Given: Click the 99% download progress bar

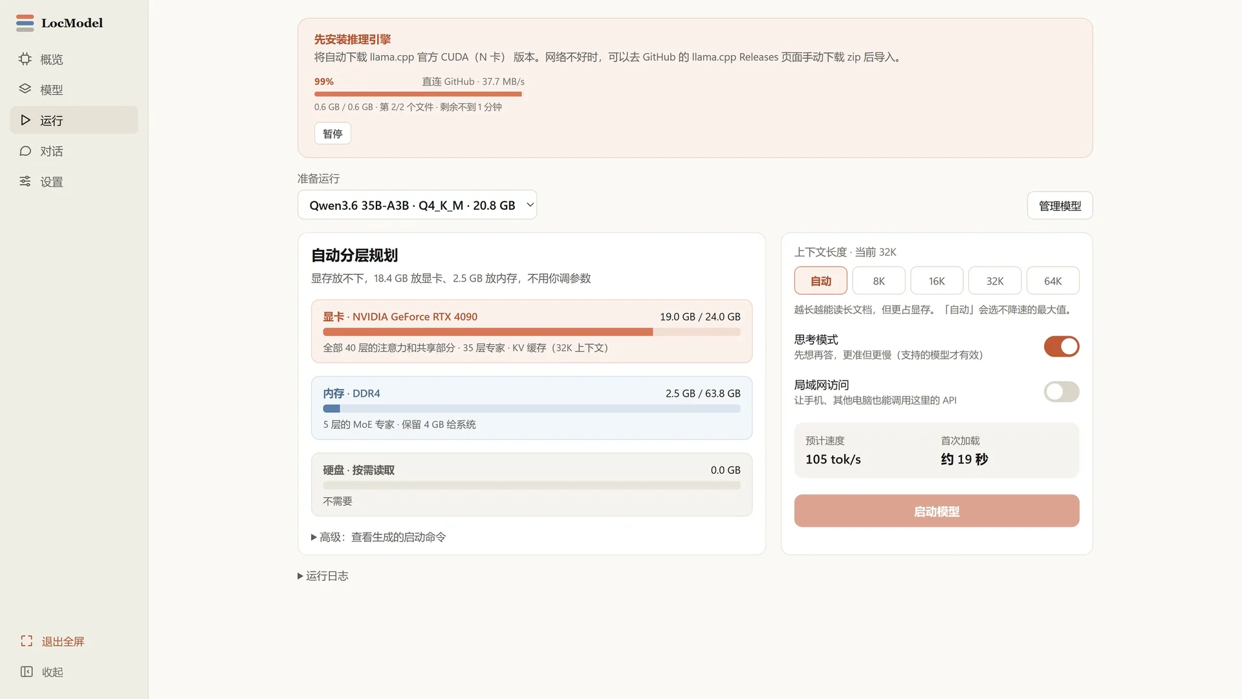Looking at the screenshot, I should click(419, 94).
